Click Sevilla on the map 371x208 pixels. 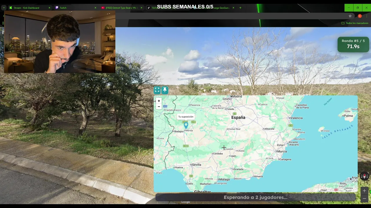pyautogui.click(x=196, y=165)
